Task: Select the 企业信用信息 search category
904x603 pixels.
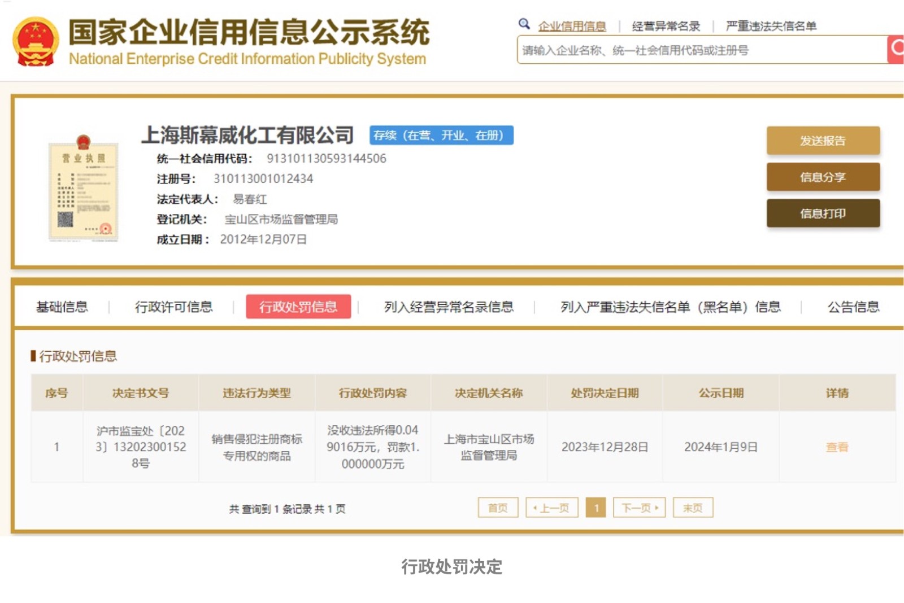Action: click(x=572, y=26)
